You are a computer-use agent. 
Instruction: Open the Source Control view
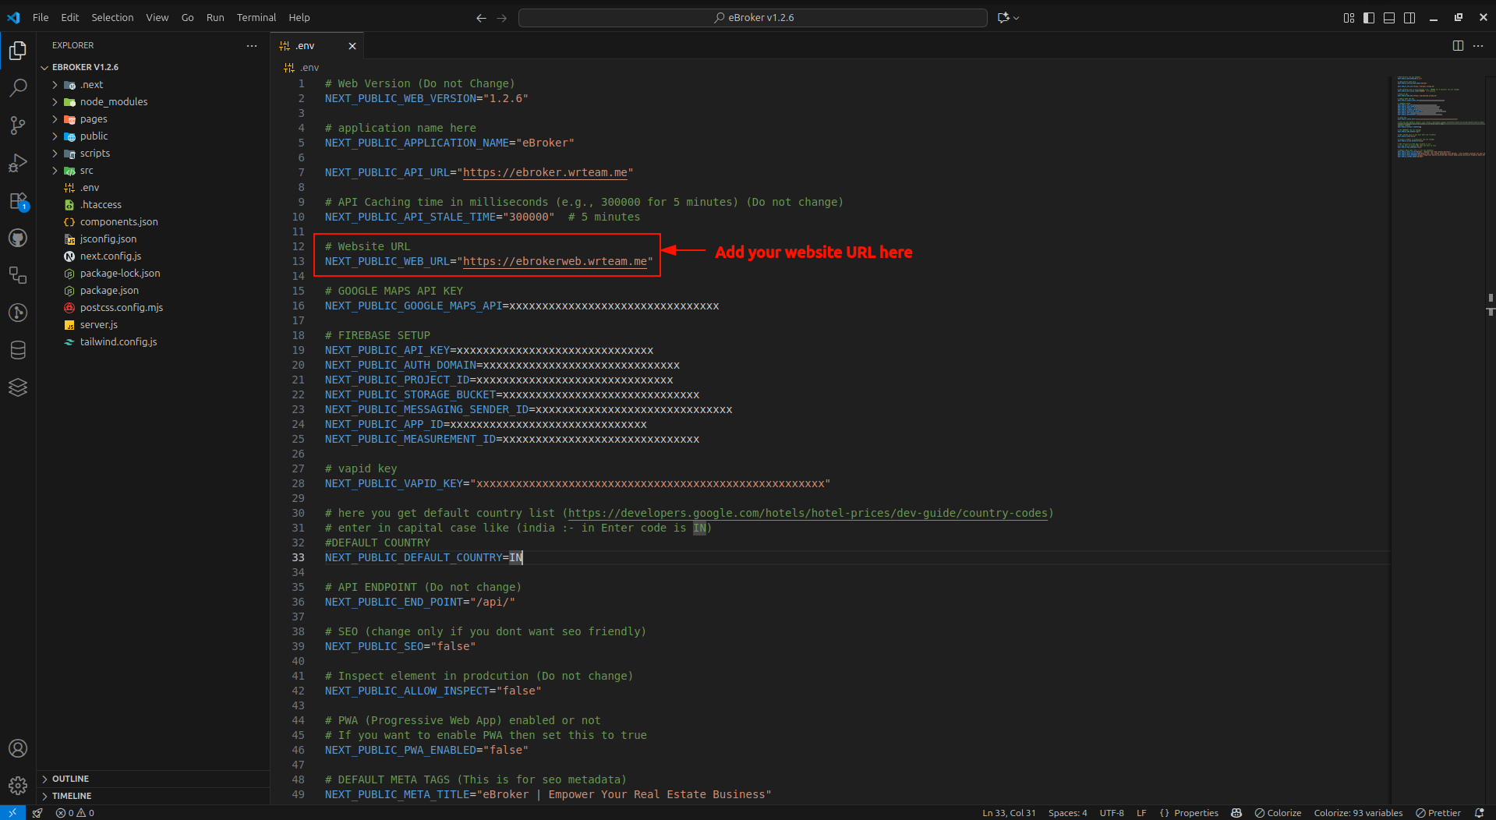point(17,125)
